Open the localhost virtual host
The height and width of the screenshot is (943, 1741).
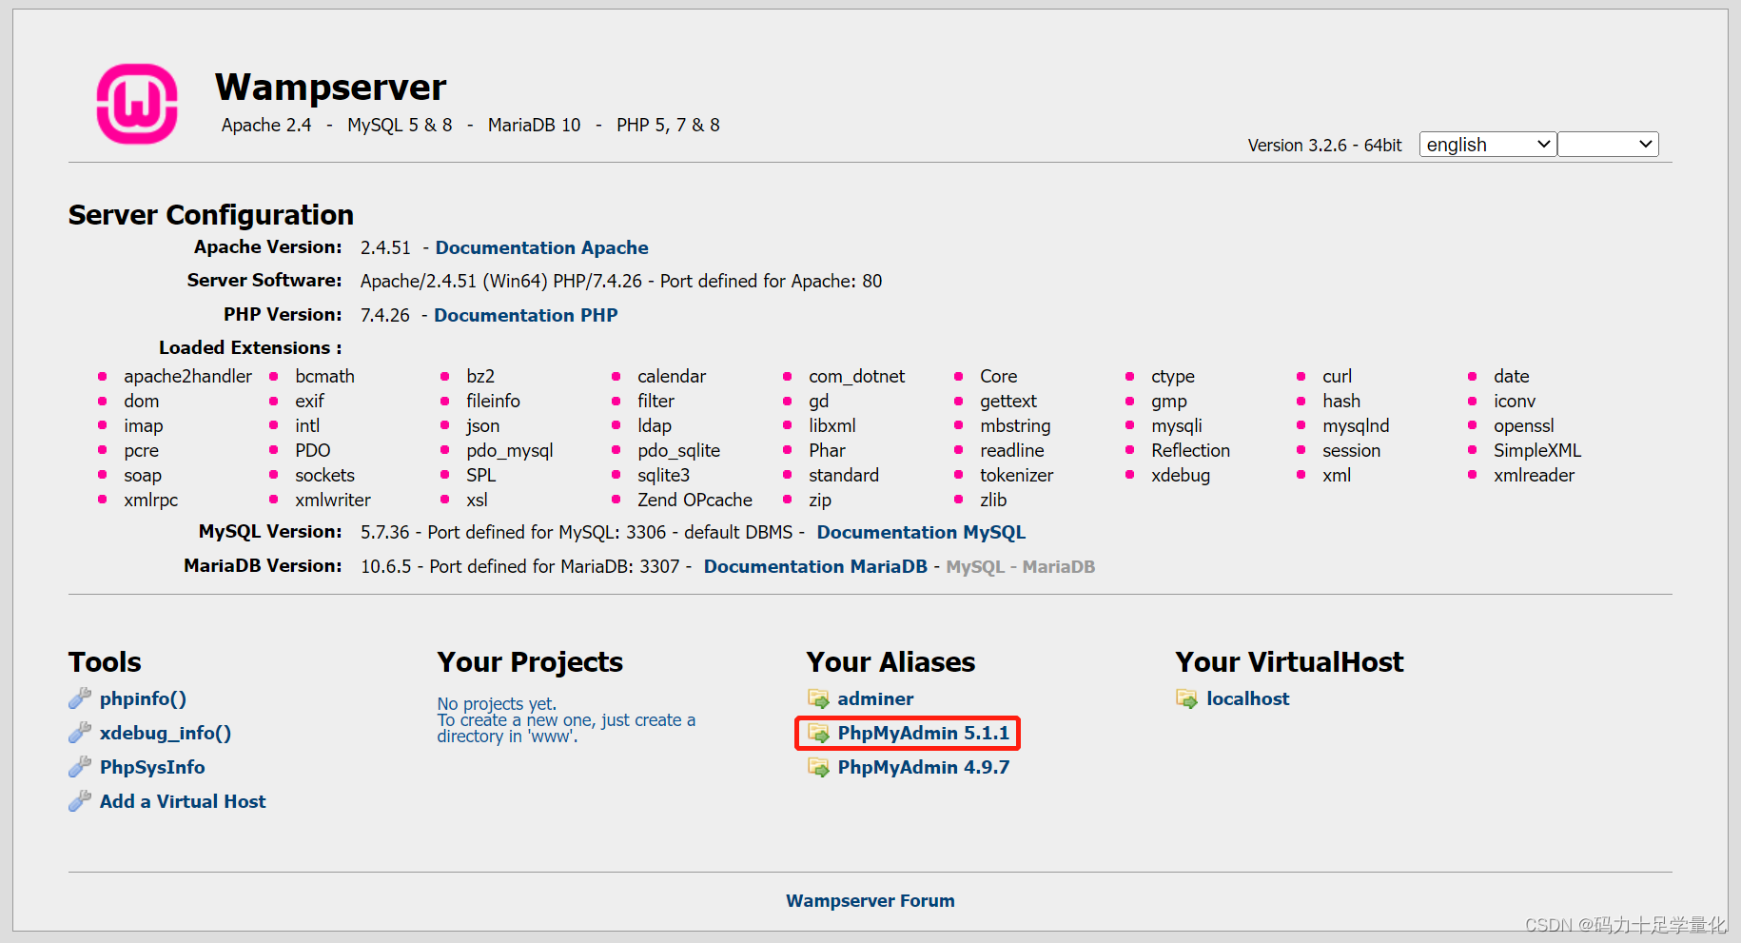(1248, 698)
